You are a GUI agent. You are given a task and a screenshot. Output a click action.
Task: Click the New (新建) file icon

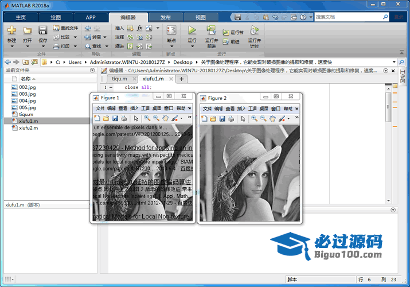coord(12,30)
